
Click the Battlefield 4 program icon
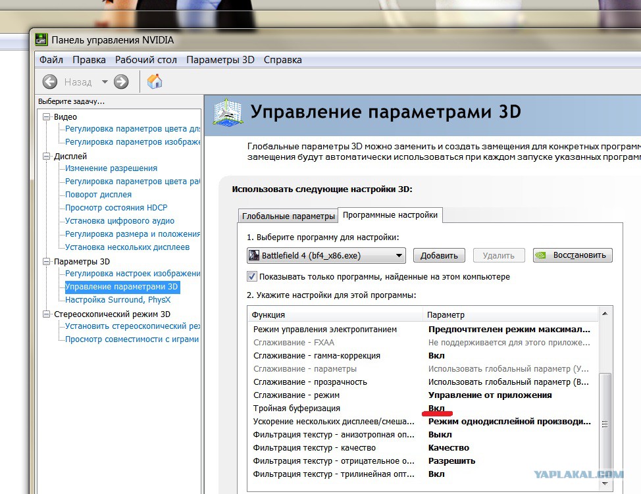pos(254,255)
